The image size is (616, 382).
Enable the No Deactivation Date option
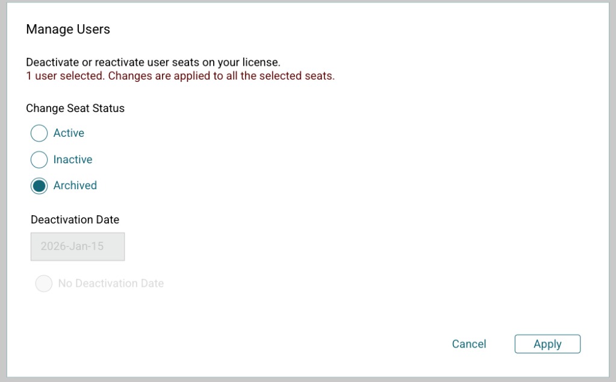point(44,283)
